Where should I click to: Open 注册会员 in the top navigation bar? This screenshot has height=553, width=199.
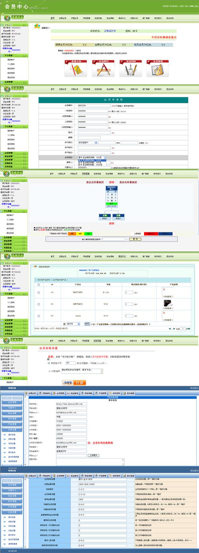(63, 18)
